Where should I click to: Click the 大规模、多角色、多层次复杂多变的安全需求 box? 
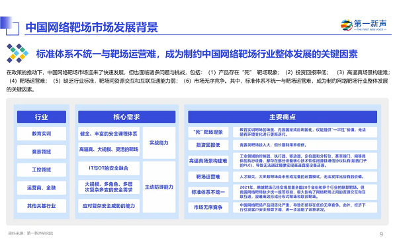point(109,187)
